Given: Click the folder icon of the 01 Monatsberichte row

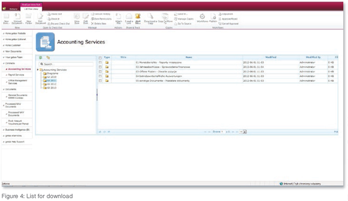Looking at the screenshot, I should click(x=107, y=62).
